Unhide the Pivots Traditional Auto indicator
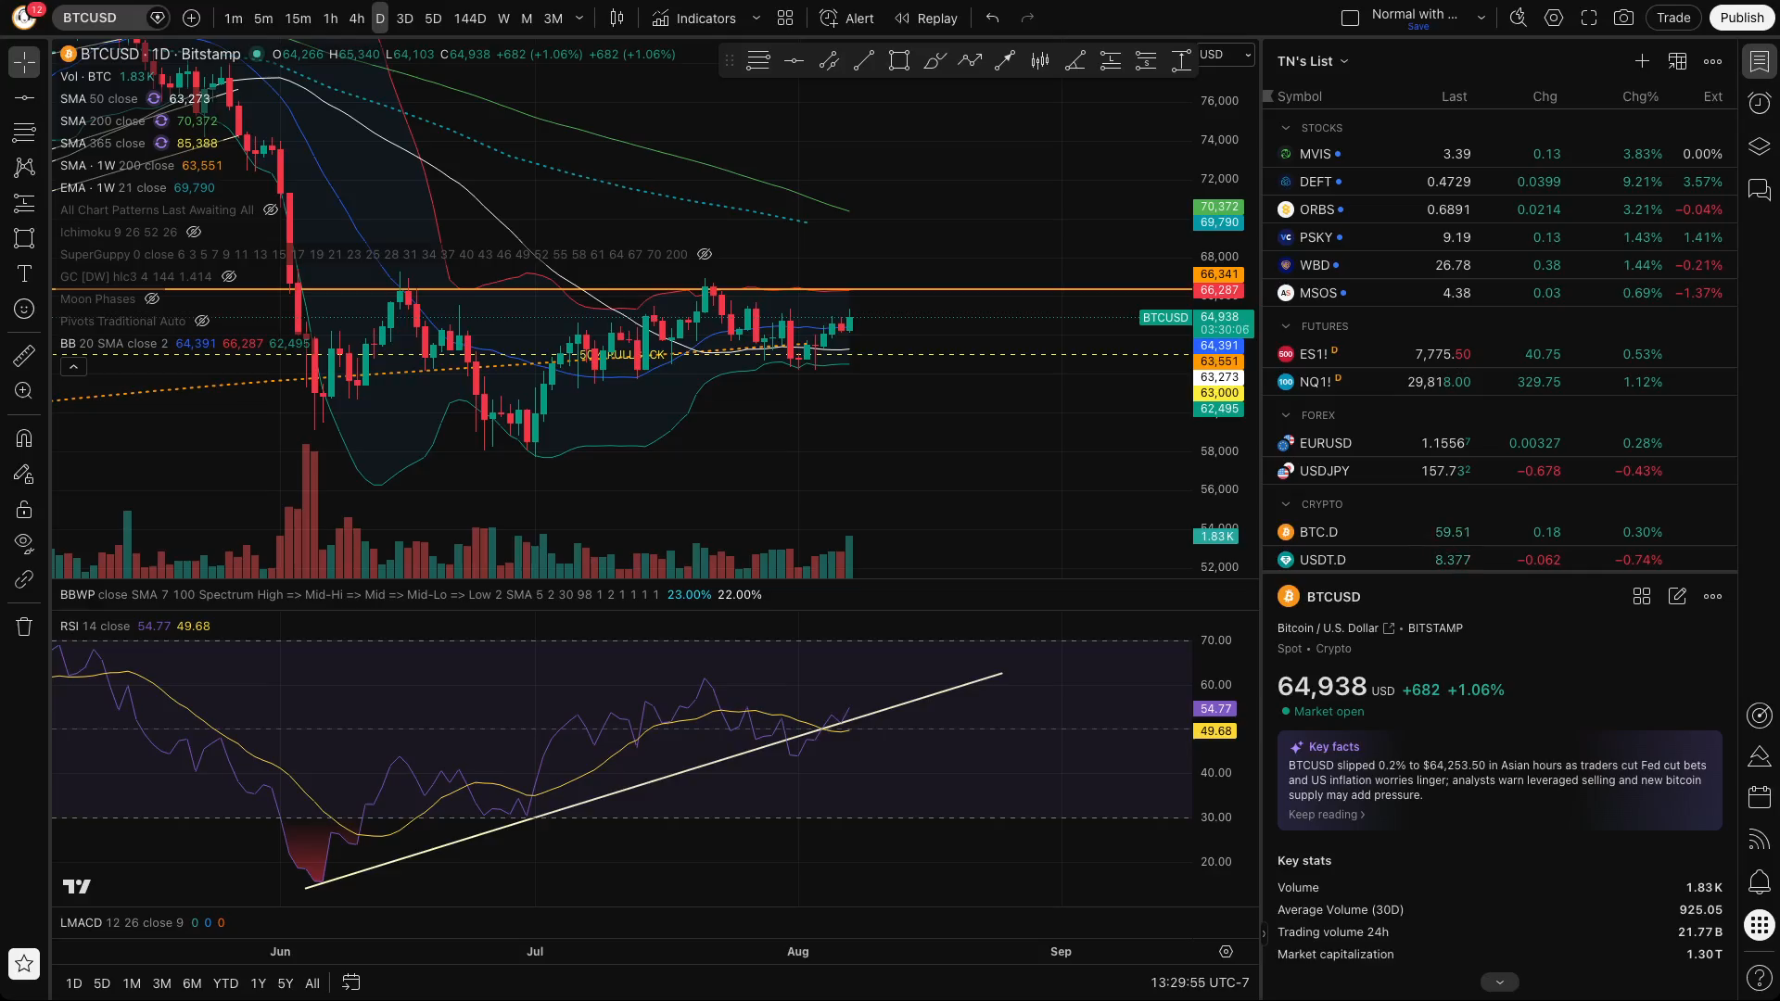Image resolution: width=1780 pixels, height=1001 pixels. pos(202,321)
